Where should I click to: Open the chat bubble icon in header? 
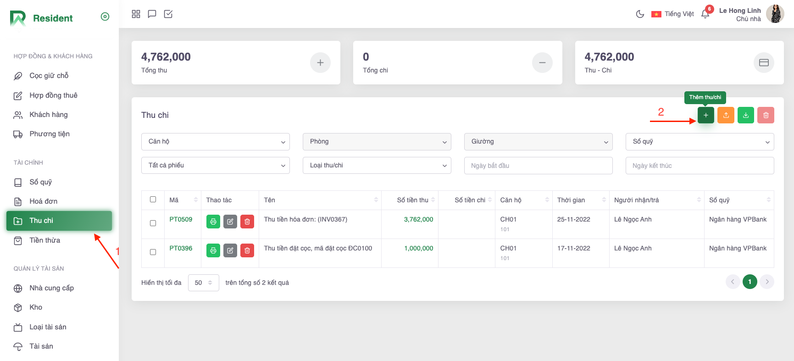[x=152, y=14]
